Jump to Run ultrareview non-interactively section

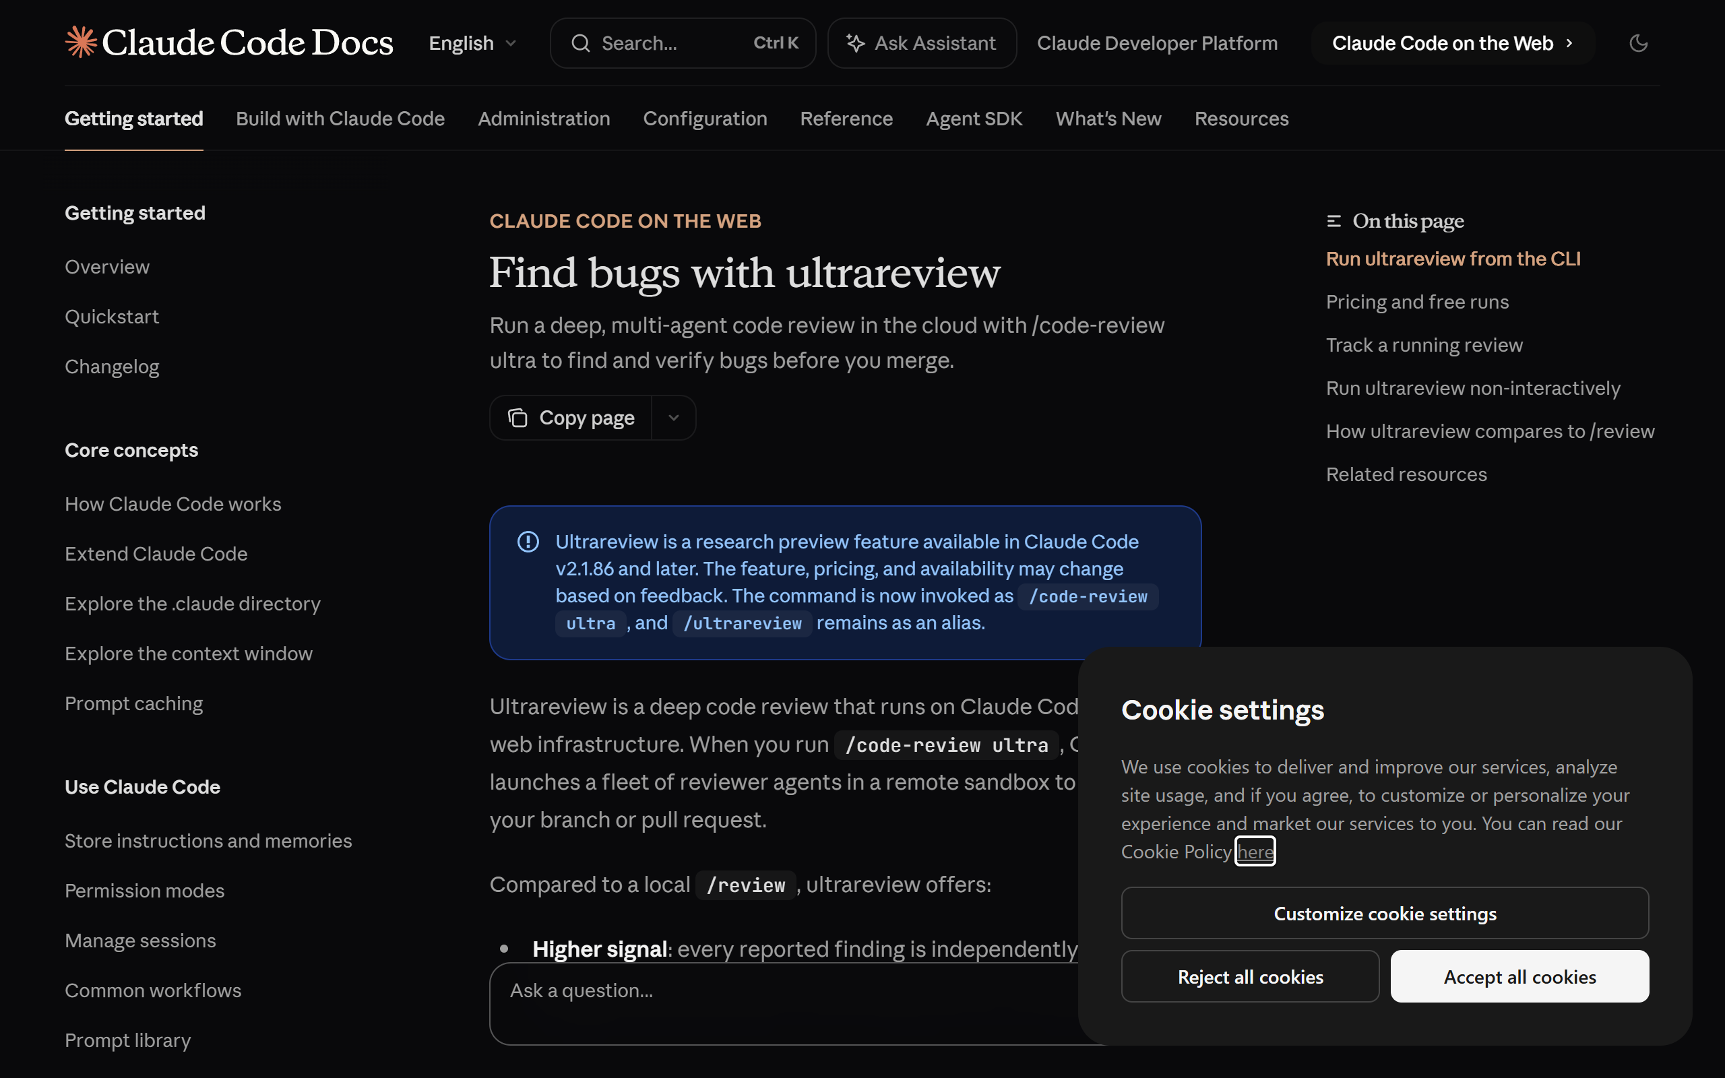(x=1473, y=388)
